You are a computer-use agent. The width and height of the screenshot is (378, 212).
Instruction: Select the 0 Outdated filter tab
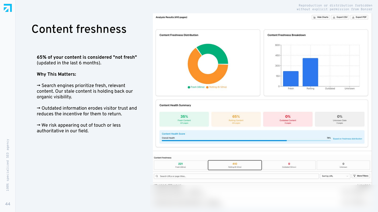[x=289, y=165]
